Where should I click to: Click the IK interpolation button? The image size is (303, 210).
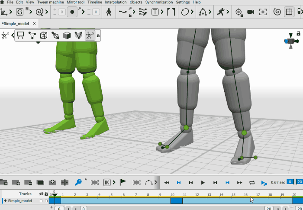pyautogui.click(x=107, y=183)
